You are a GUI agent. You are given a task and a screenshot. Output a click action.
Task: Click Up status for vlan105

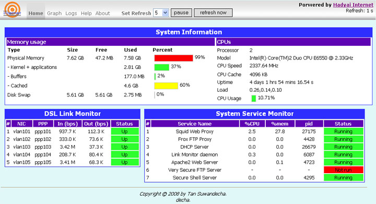(125, 162)
